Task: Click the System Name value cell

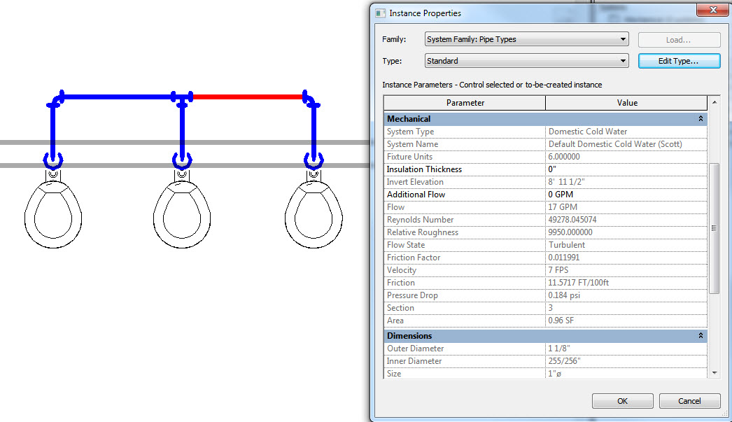Action: (626, 144)
